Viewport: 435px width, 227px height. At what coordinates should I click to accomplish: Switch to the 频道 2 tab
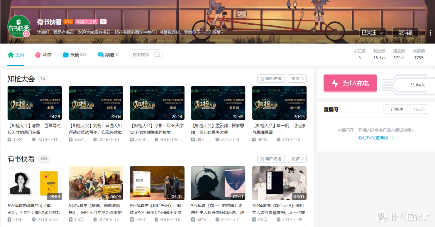108,54
